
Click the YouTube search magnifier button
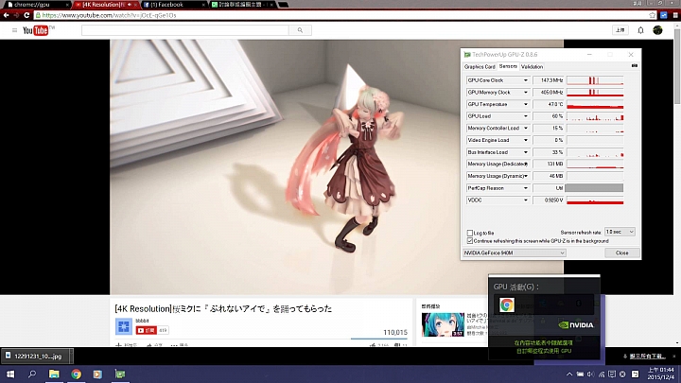[300, 30]
